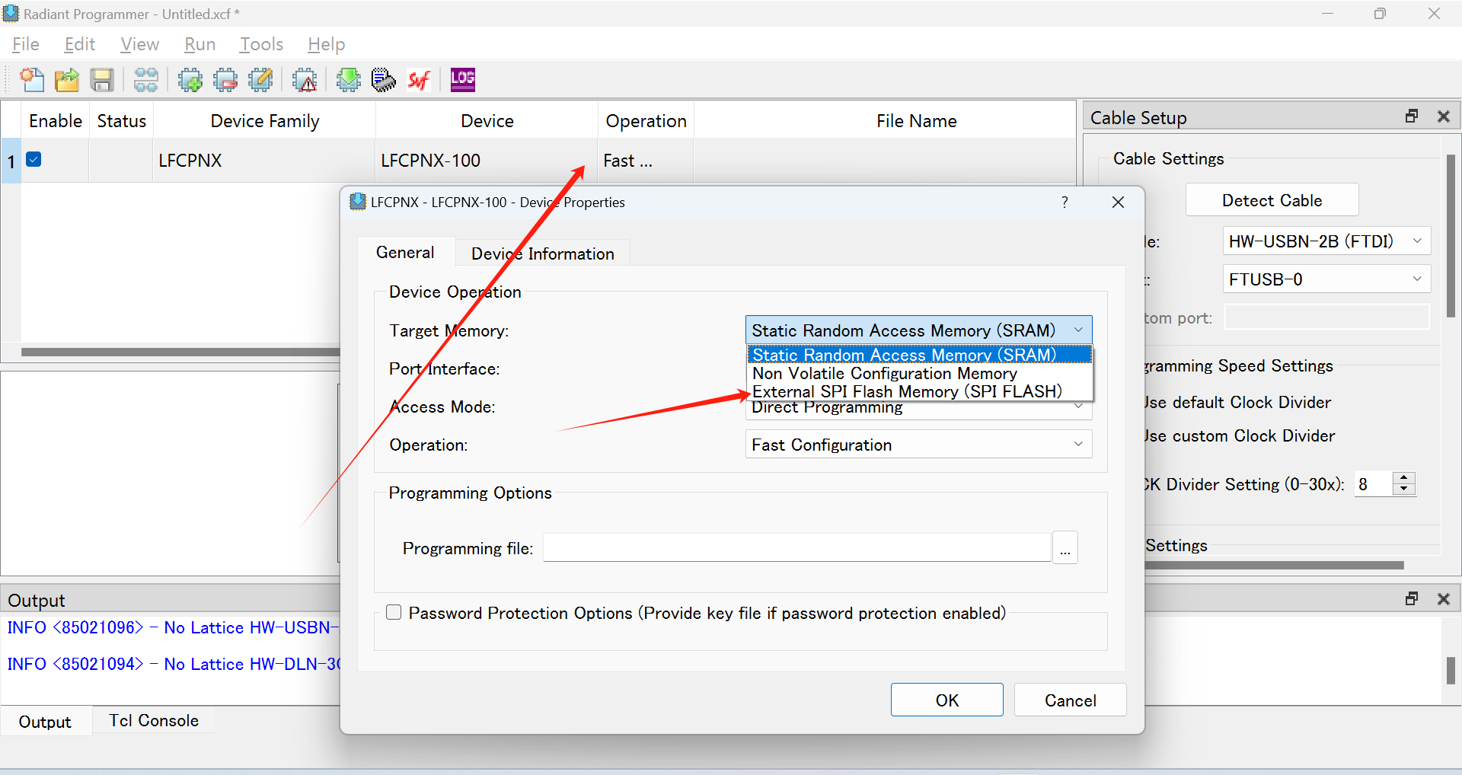Choose External SPI Flash Memory option
The image size is (1462, 775).
pos(919,391)
